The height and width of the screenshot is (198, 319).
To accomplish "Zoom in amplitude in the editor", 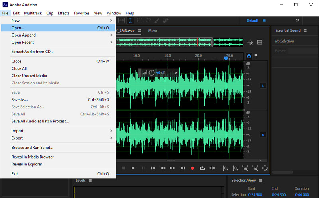I will coord(225,168).
